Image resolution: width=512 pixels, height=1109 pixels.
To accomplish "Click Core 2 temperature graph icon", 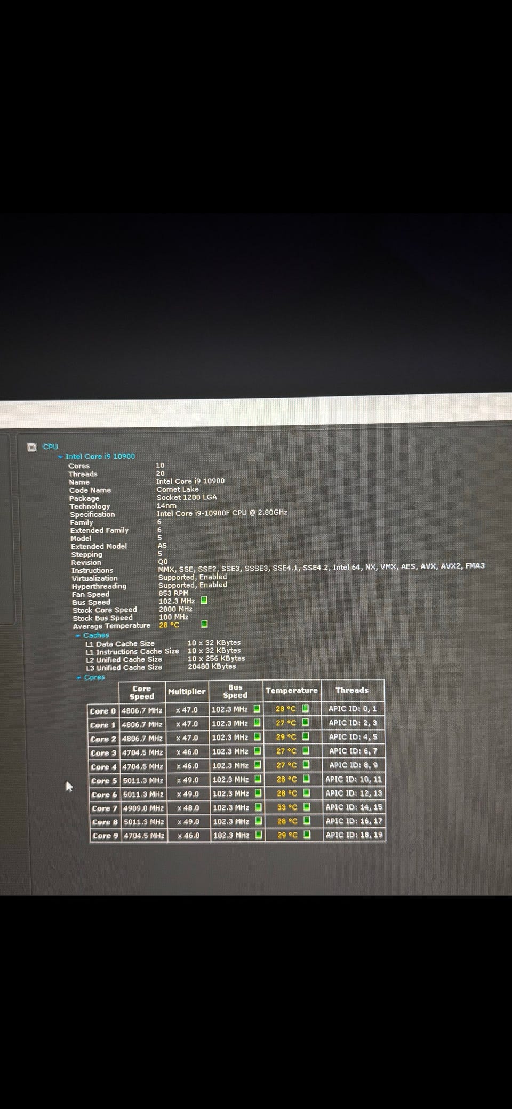I will [306, 736].
